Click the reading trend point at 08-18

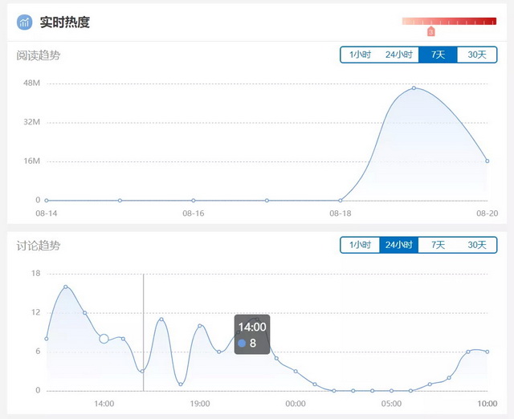(341, 200)
